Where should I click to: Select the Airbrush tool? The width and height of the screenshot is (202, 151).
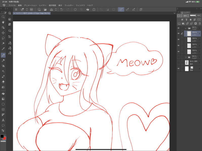tap(3, 66)
